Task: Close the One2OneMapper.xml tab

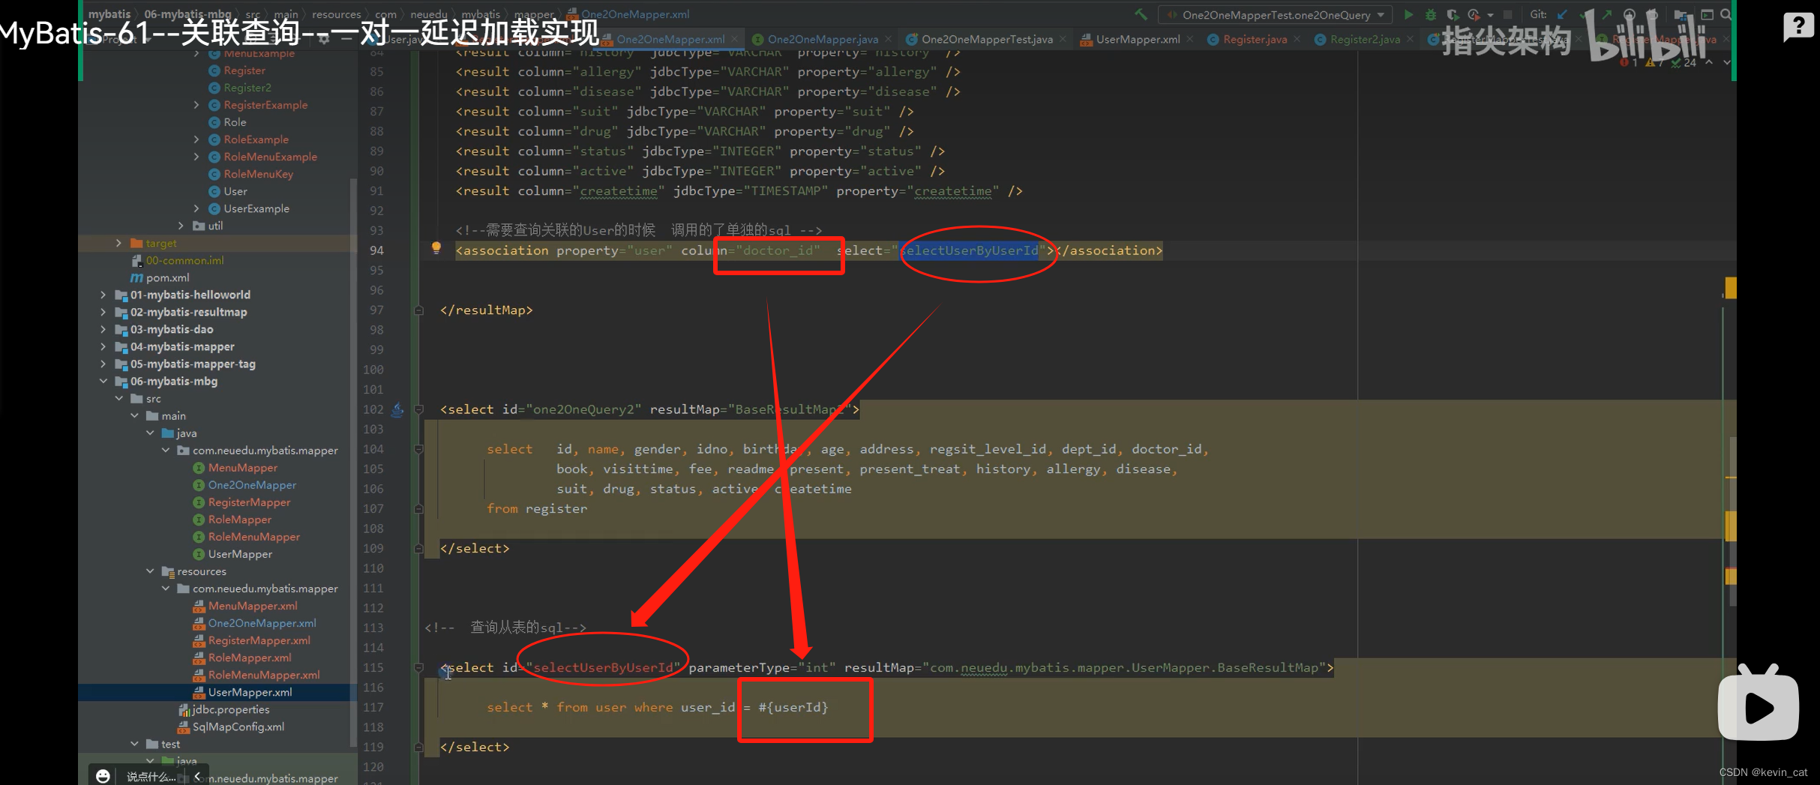Action: (735, 39)
